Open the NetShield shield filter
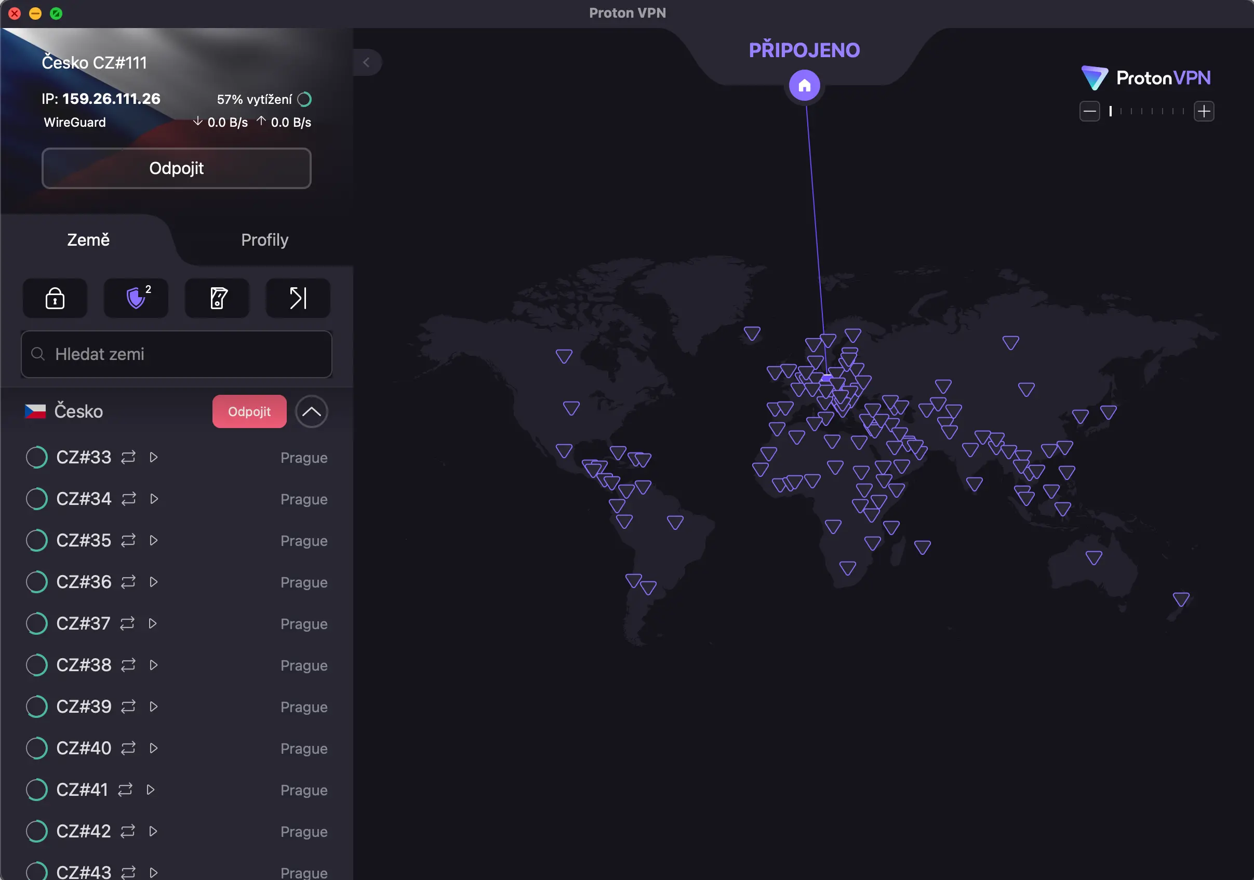 pos(136,298)
